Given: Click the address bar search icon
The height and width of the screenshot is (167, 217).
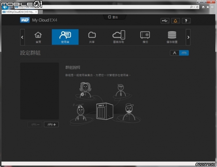Looking at the screenshot, I should click(191, 7).
